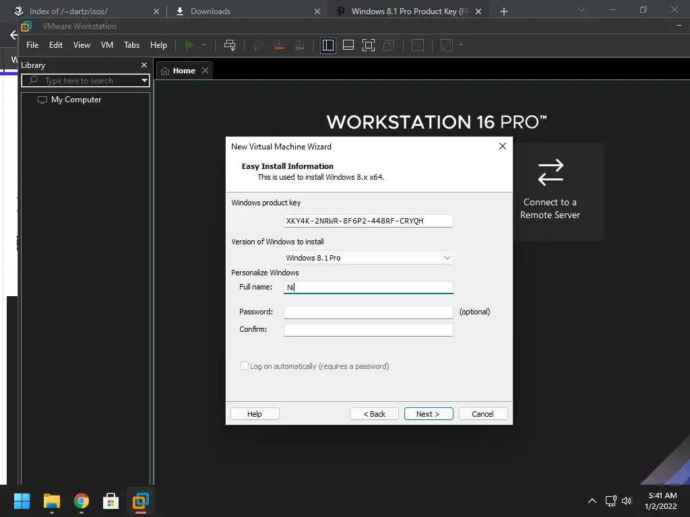This screenshot has width=690, height=517.
Task: Open the Help menu
Action: pyautogui.click(x=158, y=45)
